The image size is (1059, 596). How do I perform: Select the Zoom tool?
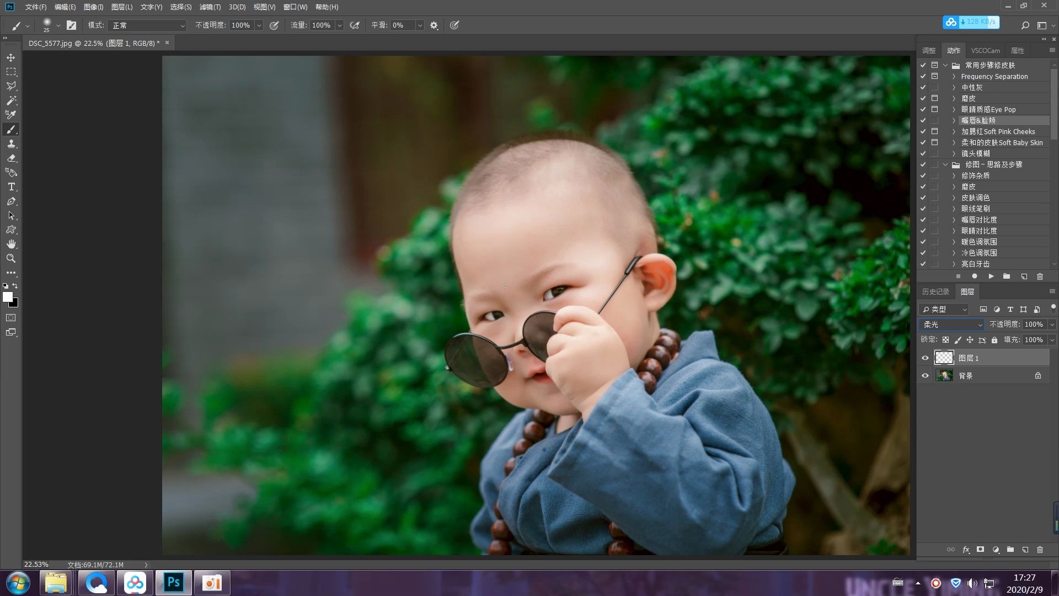(11, 258)
